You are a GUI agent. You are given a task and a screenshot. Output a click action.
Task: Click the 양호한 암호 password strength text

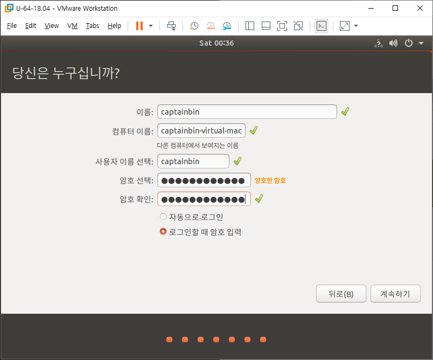[x=270, y=180]
